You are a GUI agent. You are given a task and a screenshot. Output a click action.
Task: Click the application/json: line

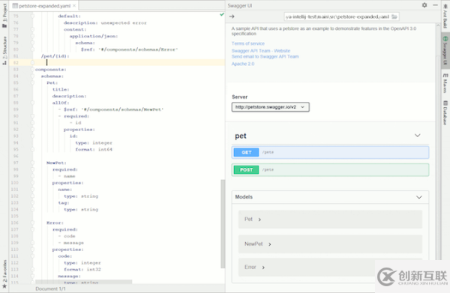point(94,36)
